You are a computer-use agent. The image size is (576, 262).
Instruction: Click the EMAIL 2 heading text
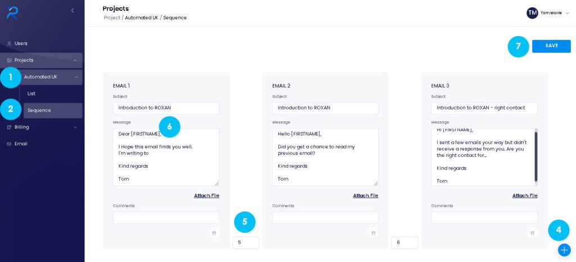click(281, 86)
